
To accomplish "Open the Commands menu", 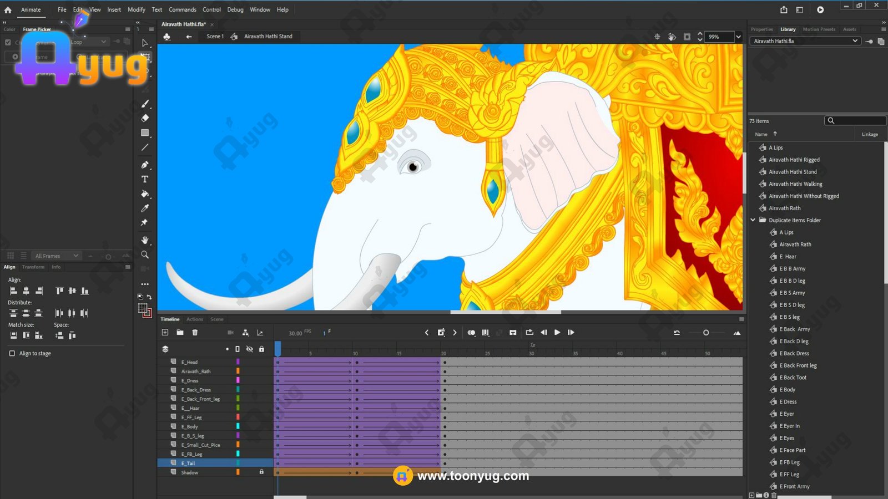I will point(183,9).
